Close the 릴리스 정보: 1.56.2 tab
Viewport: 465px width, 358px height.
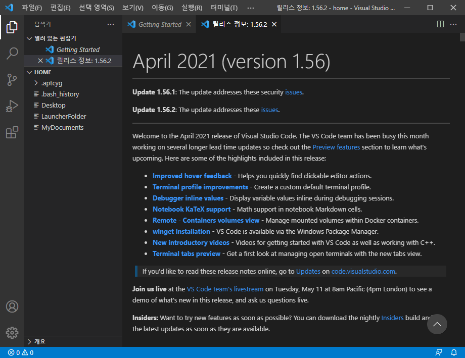click(274, 24)
